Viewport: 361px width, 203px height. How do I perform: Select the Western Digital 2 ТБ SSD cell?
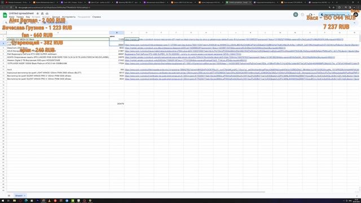[58, 60]
